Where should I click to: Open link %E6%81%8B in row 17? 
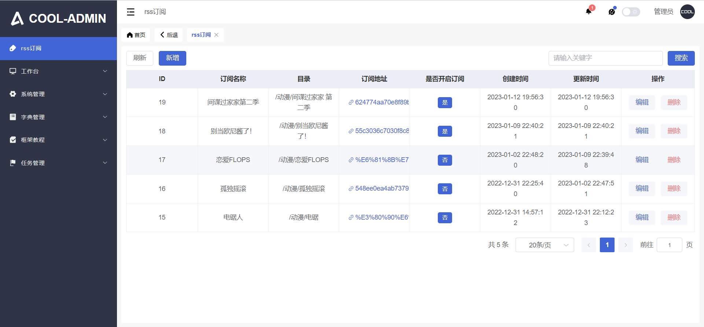point(379,160)
